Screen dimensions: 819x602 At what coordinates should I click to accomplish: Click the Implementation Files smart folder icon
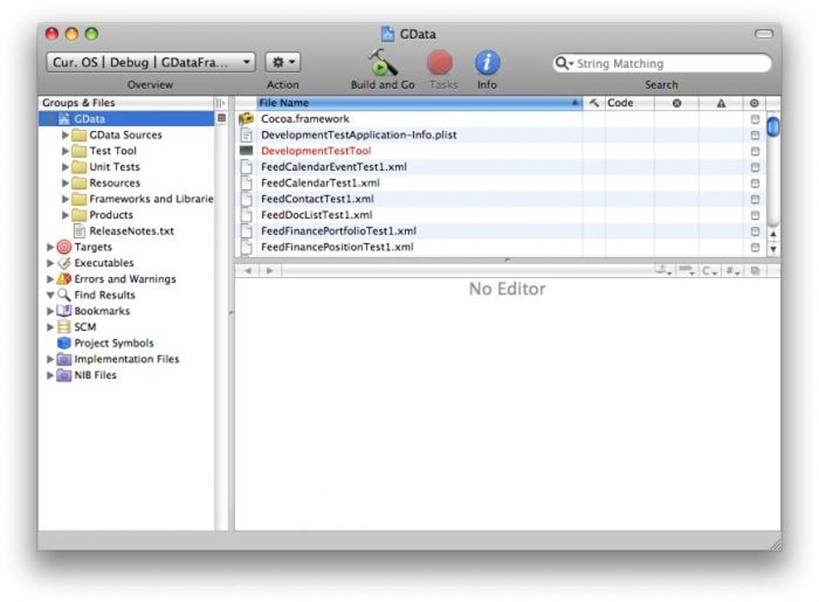coord(63,360)
